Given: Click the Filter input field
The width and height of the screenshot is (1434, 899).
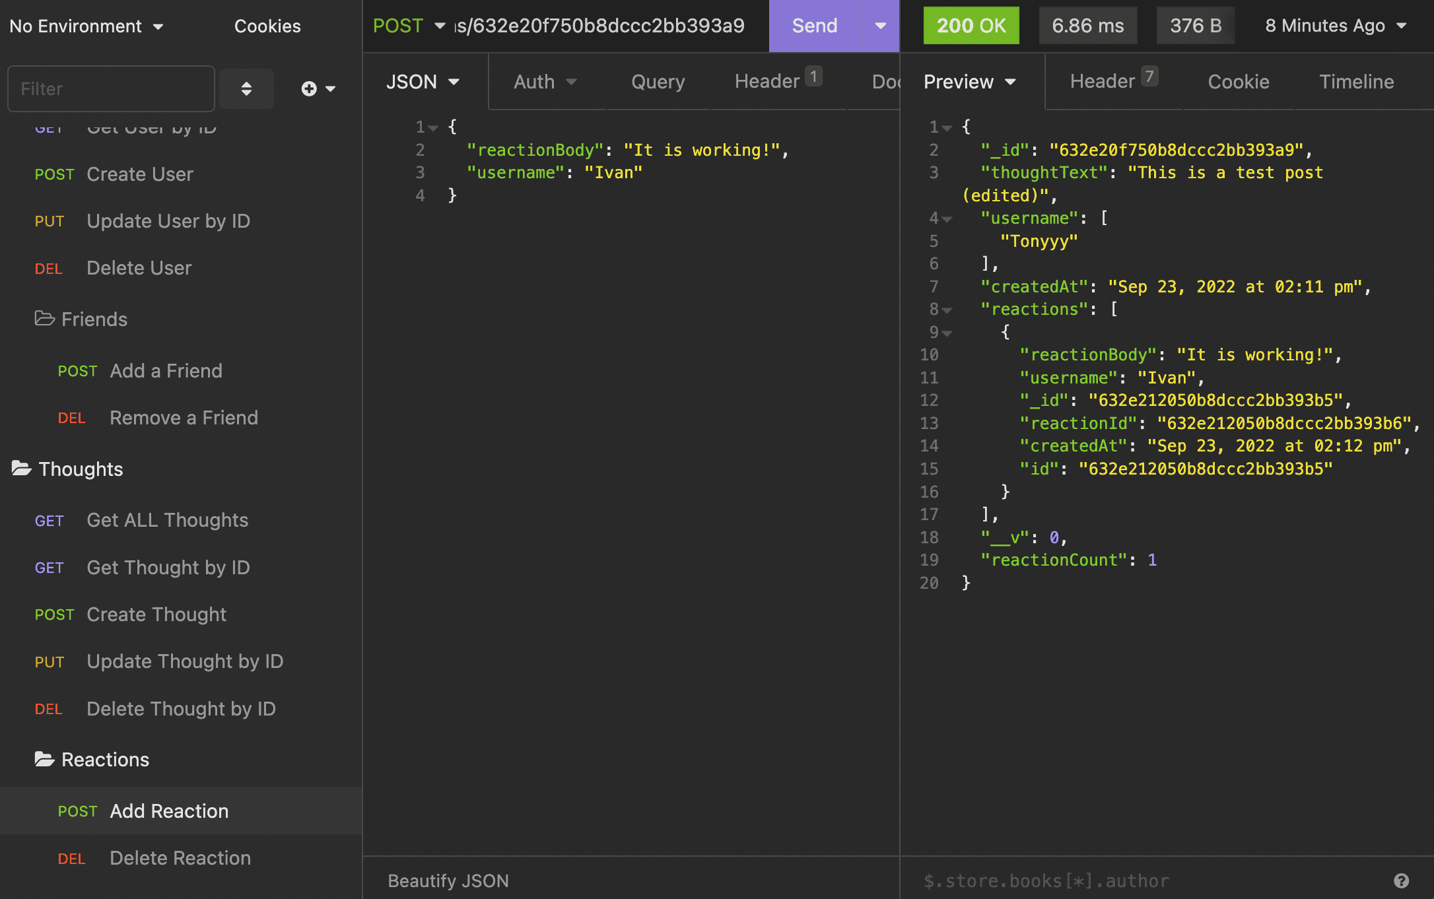Looking at the screenshot, I should (x=111, y=88).
